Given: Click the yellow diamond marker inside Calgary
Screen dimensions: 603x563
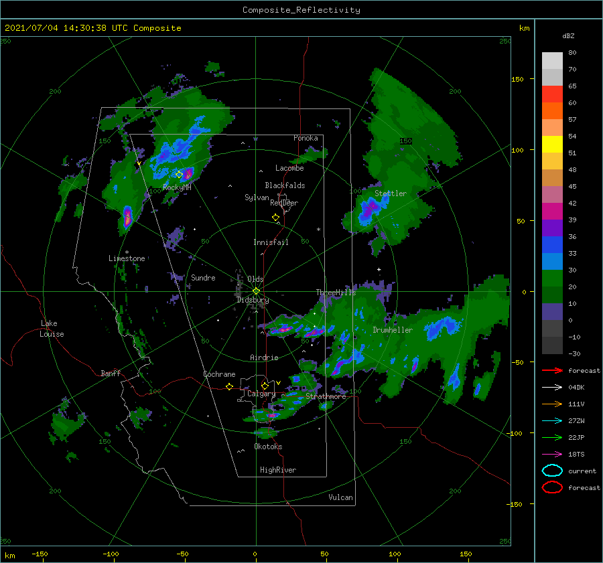Looking at the screenshot, I should (x=265, y=386).
